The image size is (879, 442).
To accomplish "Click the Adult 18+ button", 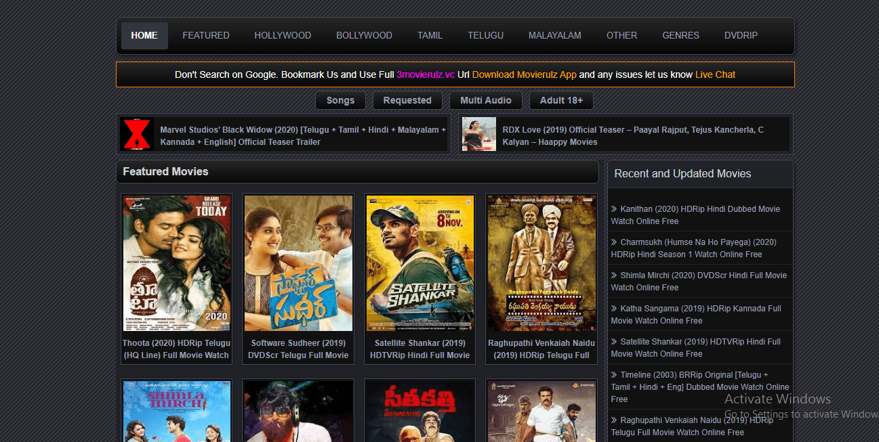I will tap(562, 100).
